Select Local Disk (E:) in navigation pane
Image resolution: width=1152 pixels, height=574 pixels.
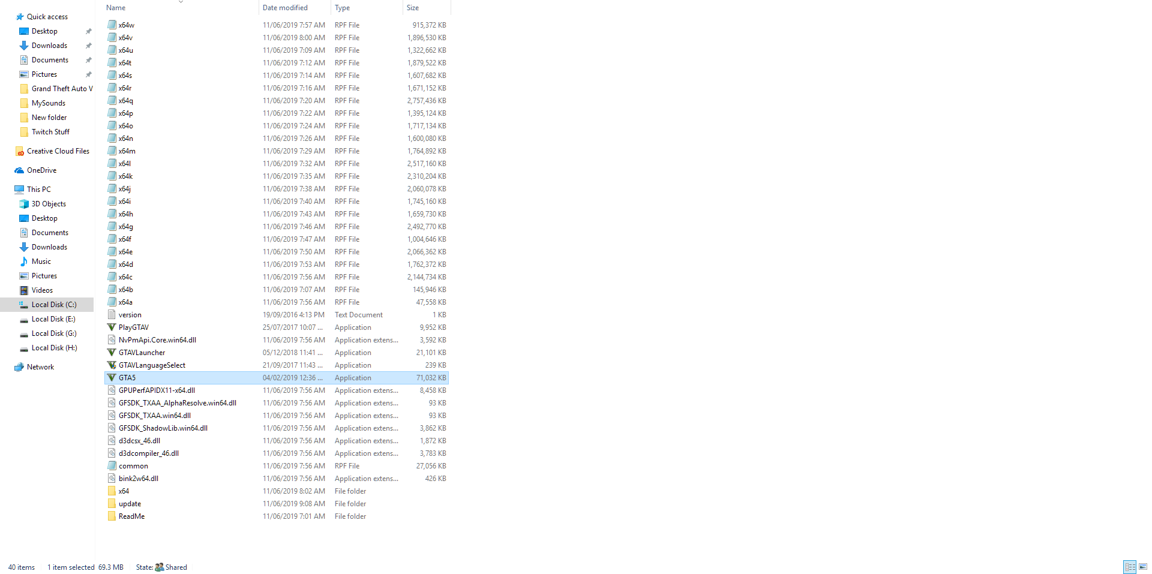[x=53, y=319]
